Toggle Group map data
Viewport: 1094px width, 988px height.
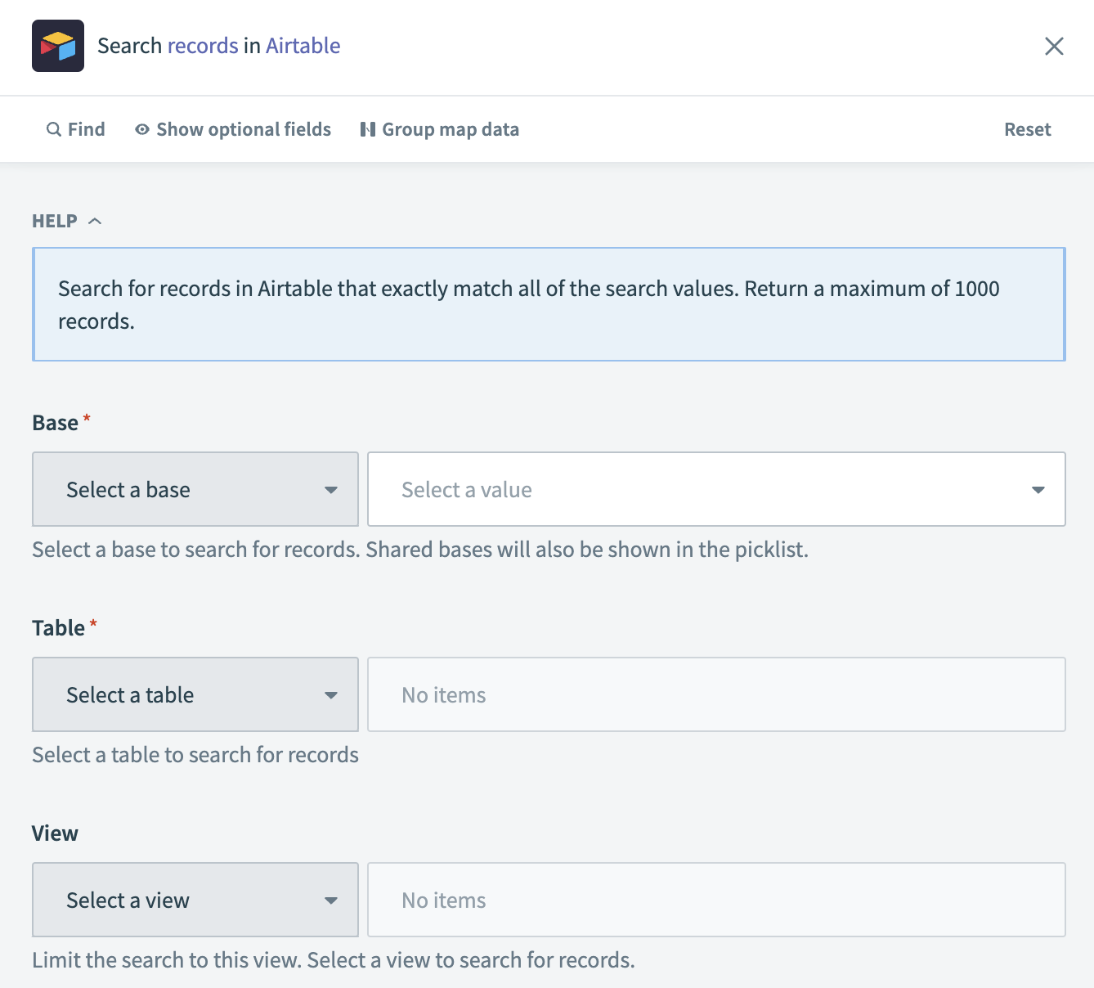tap(450, 129)
